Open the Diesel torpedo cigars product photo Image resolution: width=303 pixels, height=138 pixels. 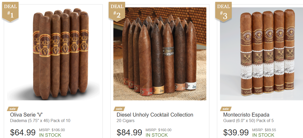[x=160, y=54]
